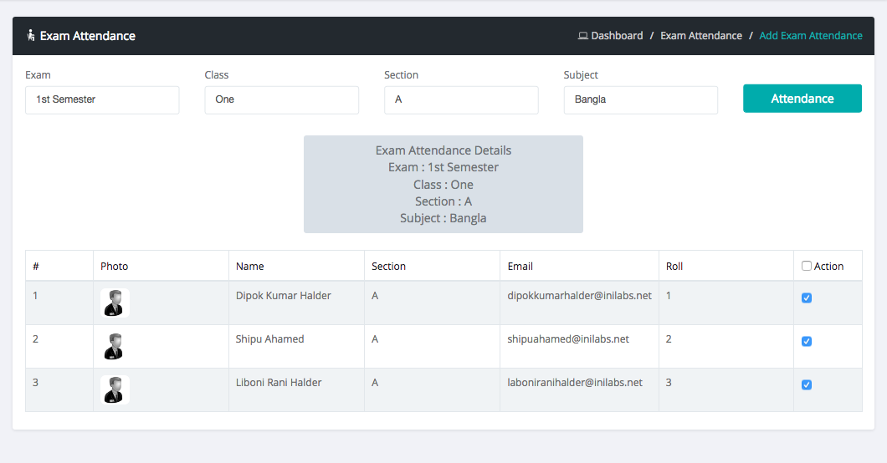The height and width of the screenshot is (463, 887).
Task: Uncheck attendance for Dipok Kumar Halder
Action: tap(807, 298)
